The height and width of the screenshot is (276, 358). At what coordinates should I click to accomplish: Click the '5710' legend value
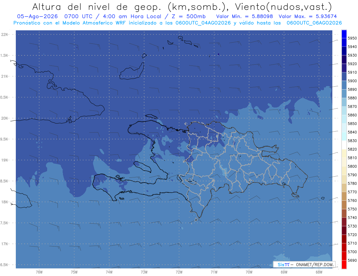pos(352,243)
